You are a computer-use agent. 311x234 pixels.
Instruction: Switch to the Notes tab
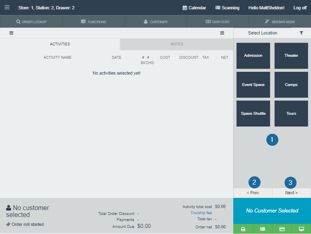pyautogui.click(x=177, y=44)
